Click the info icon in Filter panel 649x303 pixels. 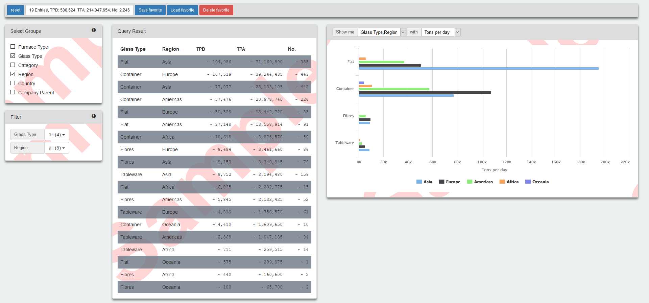coord(94,116)
